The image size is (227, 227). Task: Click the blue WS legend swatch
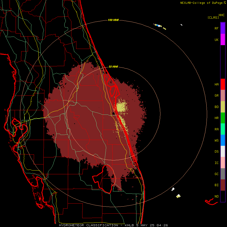(x=223, y=140)
